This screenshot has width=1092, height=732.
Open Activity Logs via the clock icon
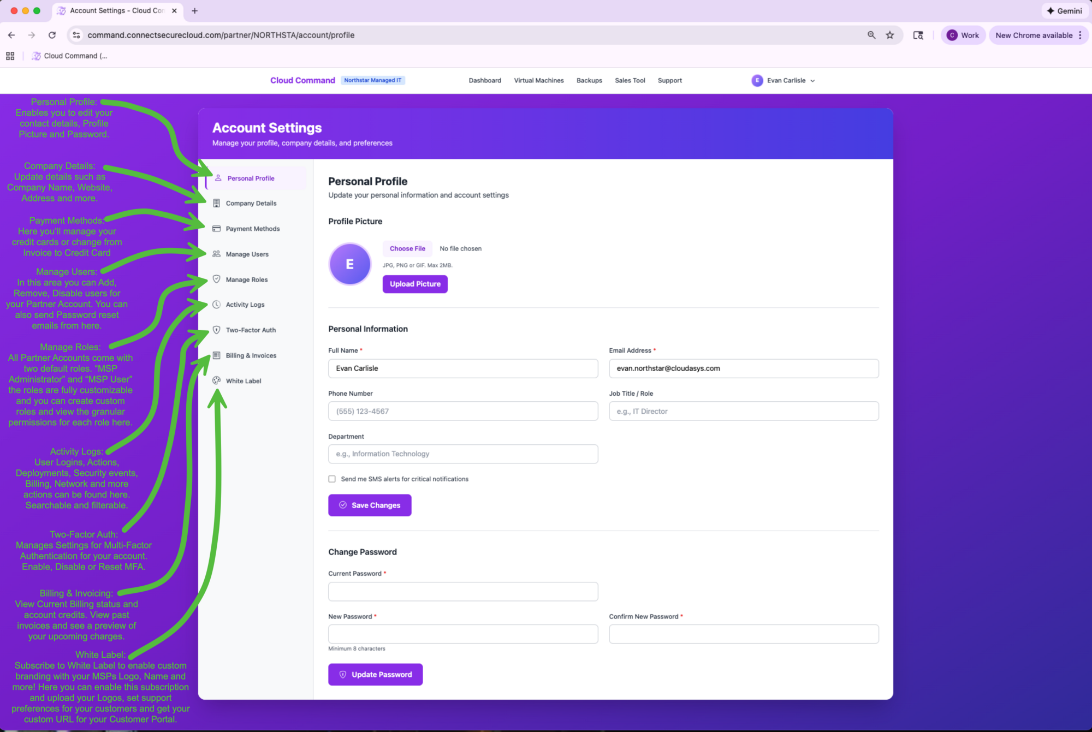(216, 304)
